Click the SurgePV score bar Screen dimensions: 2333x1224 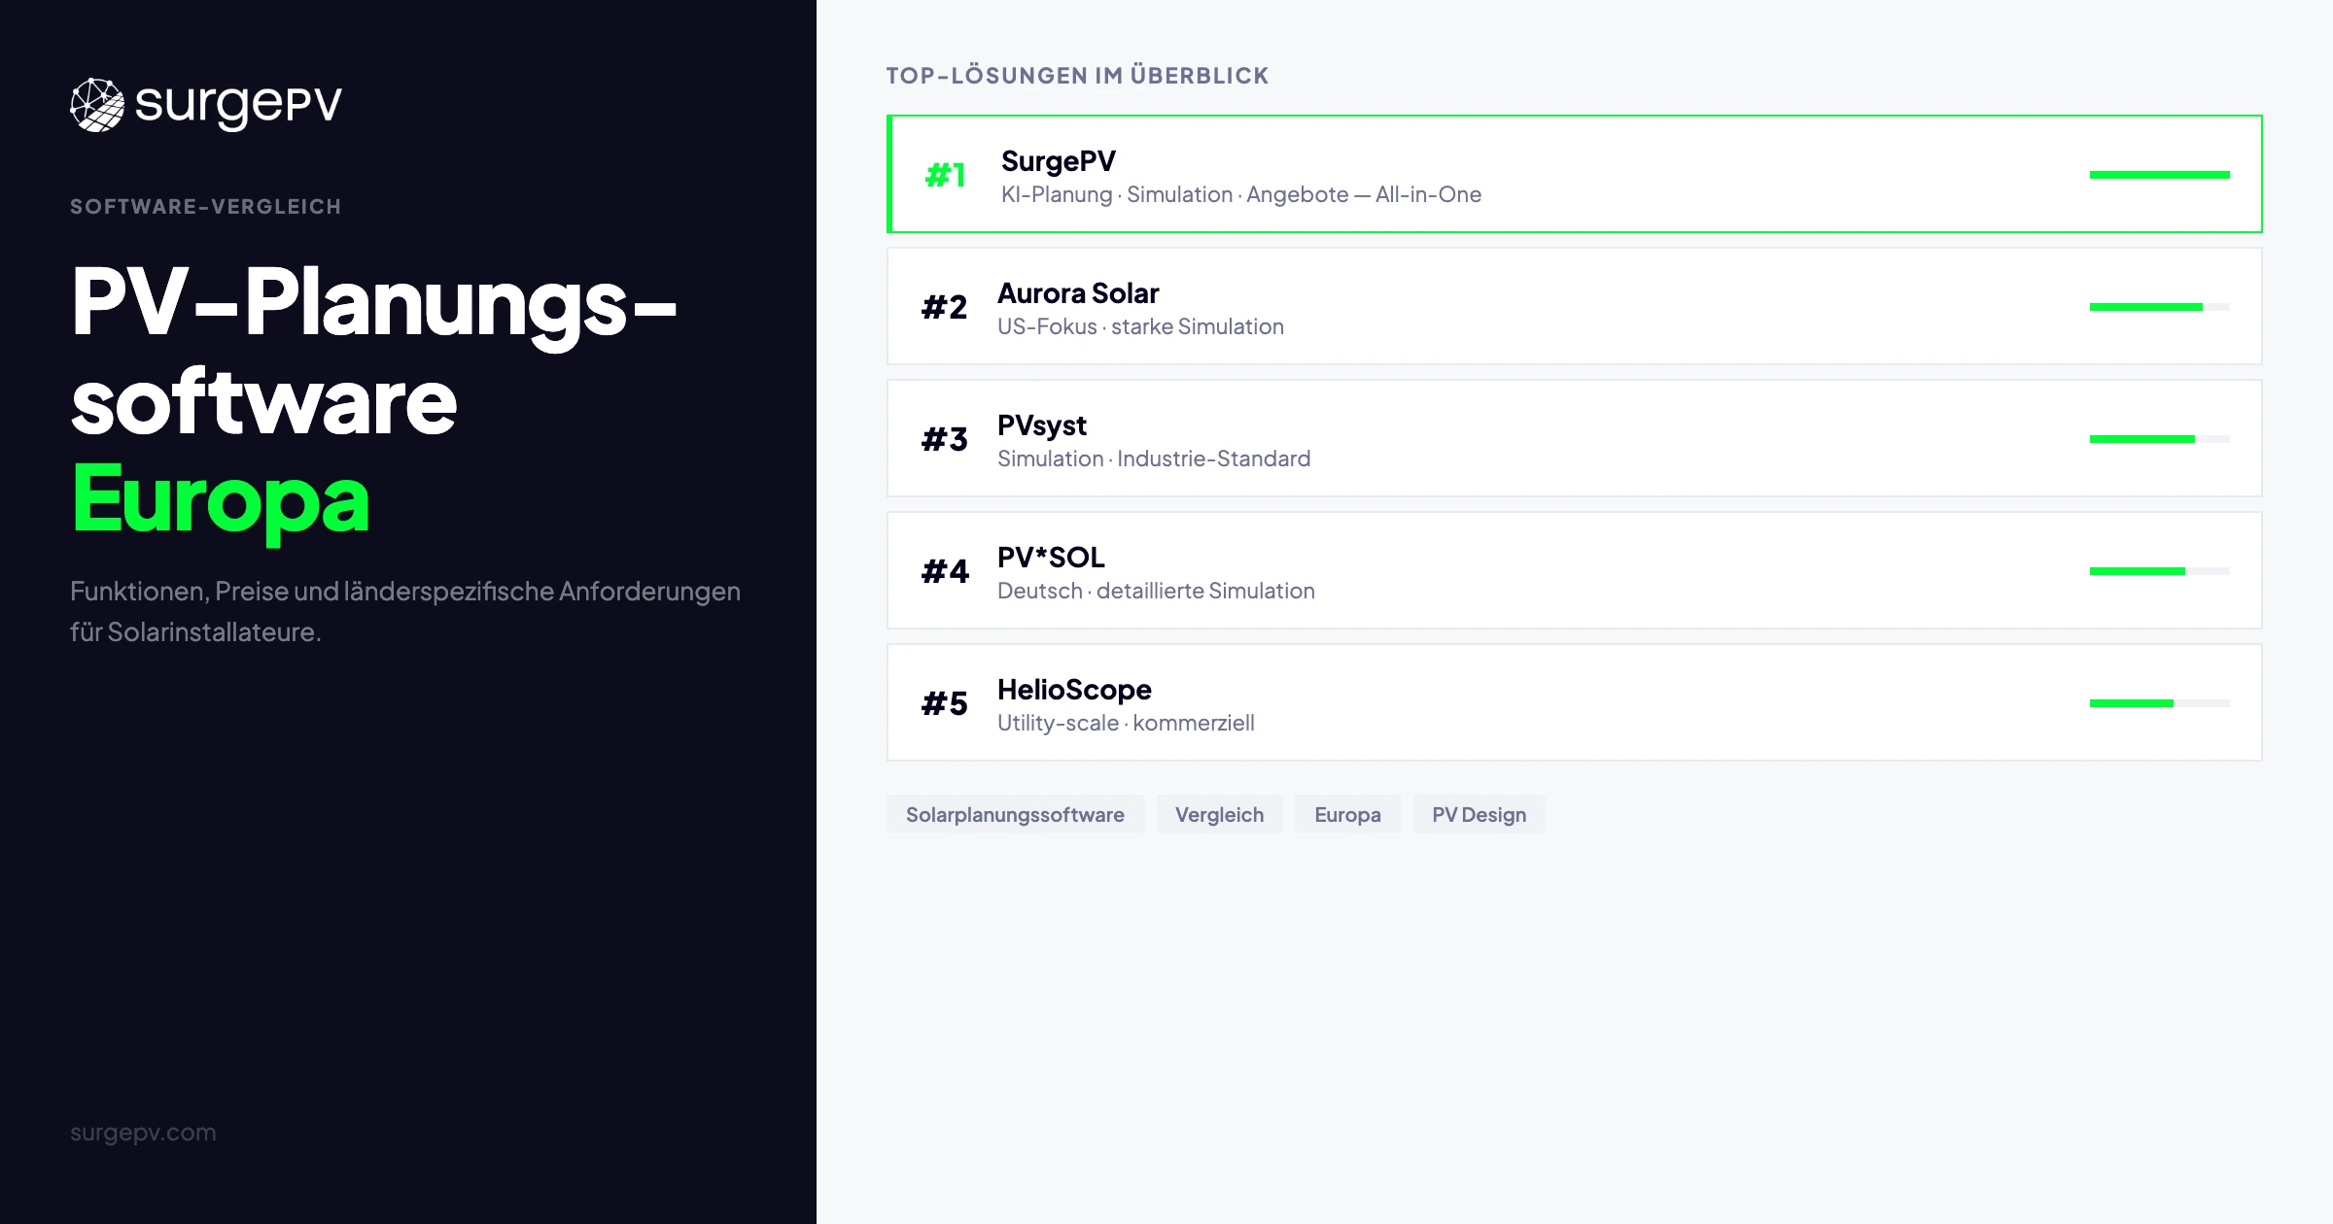[x=2159, y=175]
